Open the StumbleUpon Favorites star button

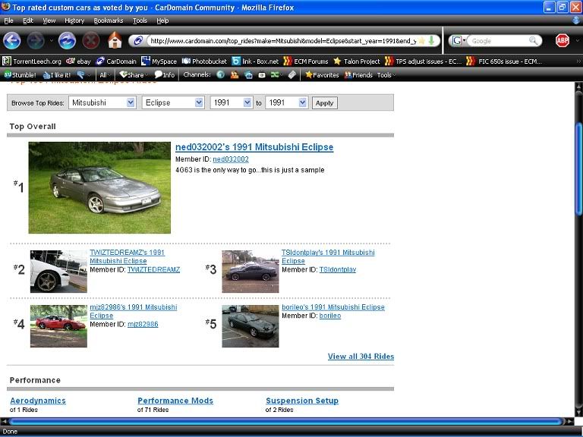tap(322, 75)
